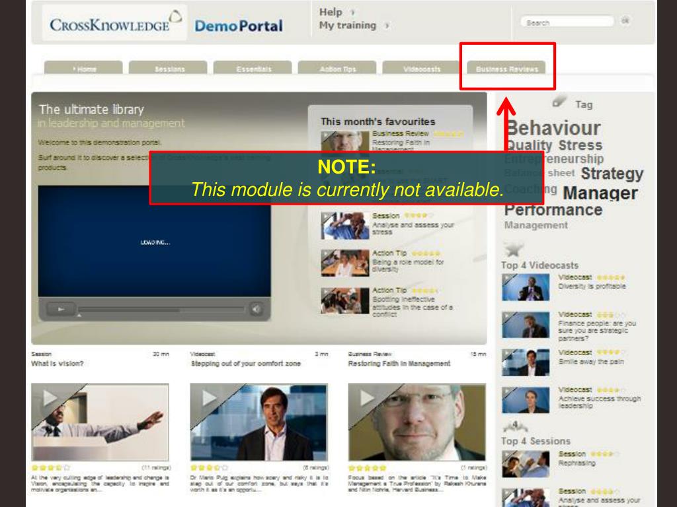The image size is (677, 507).
Task: Open the Management tag
Action: point(536,225)
